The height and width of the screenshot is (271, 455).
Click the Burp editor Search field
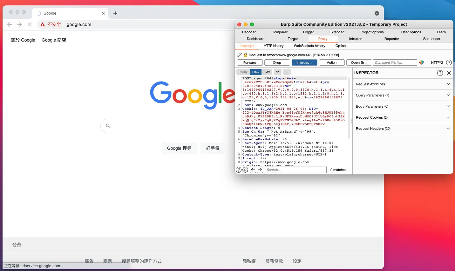pyautogui.click(x=295, y=170)
